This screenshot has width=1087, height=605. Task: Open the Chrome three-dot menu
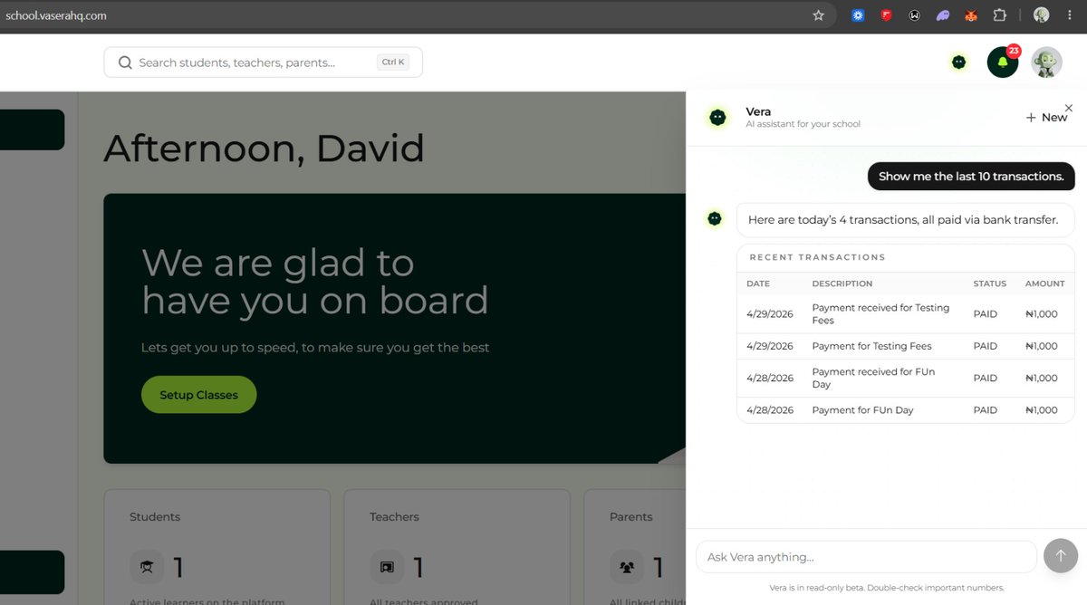click(x=1070, y=15)
